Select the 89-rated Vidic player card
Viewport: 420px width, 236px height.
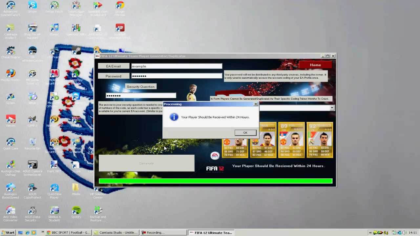291,140
